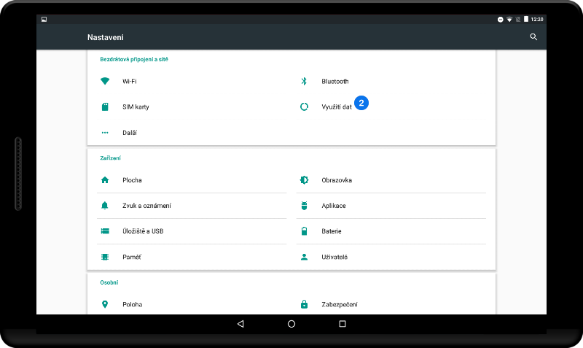Screen dimensions: 583x348
Task: Go to home with circle button
Action: pyautogui.click(x=291, y=324)
